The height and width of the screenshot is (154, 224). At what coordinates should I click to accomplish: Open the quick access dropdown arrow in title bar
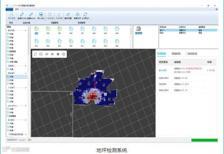pyautogui.click(x=16, y=6)
